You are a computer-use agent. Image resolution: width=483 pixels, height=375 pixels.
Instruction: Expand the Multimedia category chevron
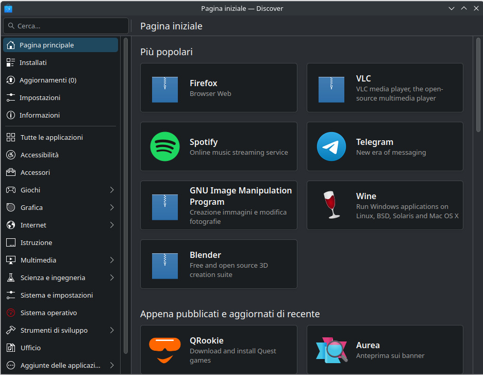pyautogui.click(x=112, y=260)
